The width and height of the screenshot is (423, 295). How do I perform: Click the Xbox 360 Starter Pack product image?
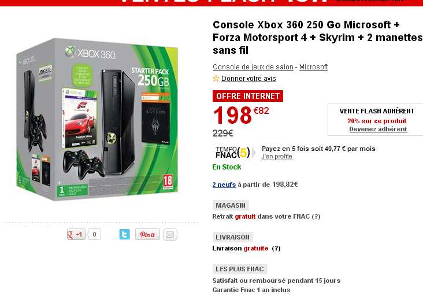[x=97, y=120]
